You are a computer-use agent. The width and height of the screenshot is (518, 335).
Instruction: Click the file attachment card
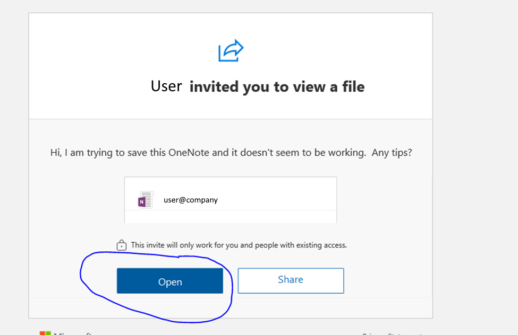click(230, 200)
